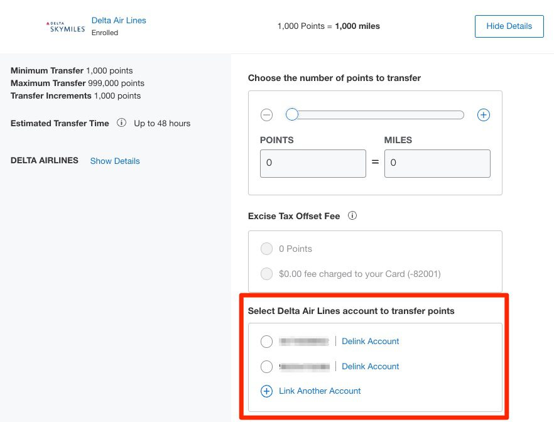The height and width of the screenshot is (422, 554).
Task: Select the 0 Points option
Action: click(x=266, y=249)
